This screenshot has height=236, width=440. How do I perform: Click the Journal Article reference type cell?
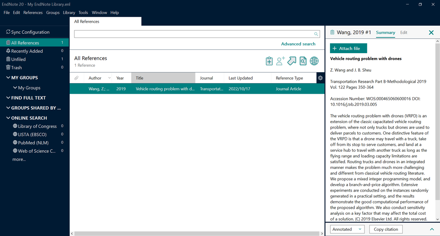pyautogui.click(x=288, y=89)
